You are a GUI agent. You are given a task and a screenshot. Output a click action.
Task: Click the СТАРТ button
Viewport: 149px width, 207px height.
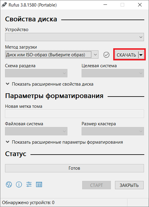click(x=96, y=185)
